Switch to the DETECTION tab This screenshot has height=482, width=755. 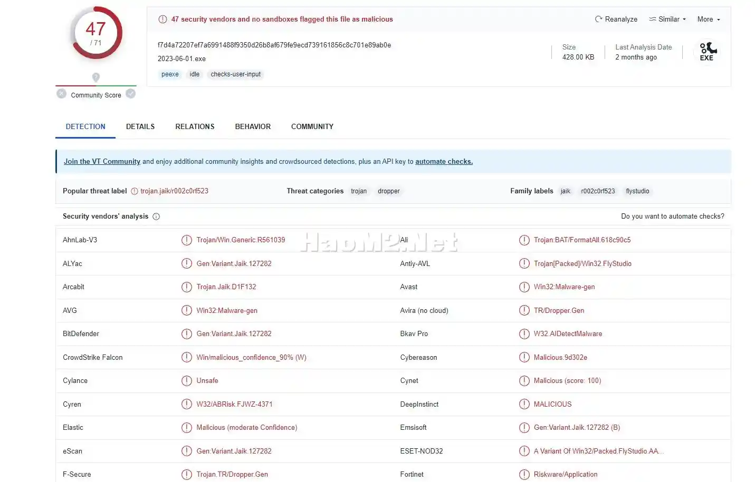click(x=85, y=126)
